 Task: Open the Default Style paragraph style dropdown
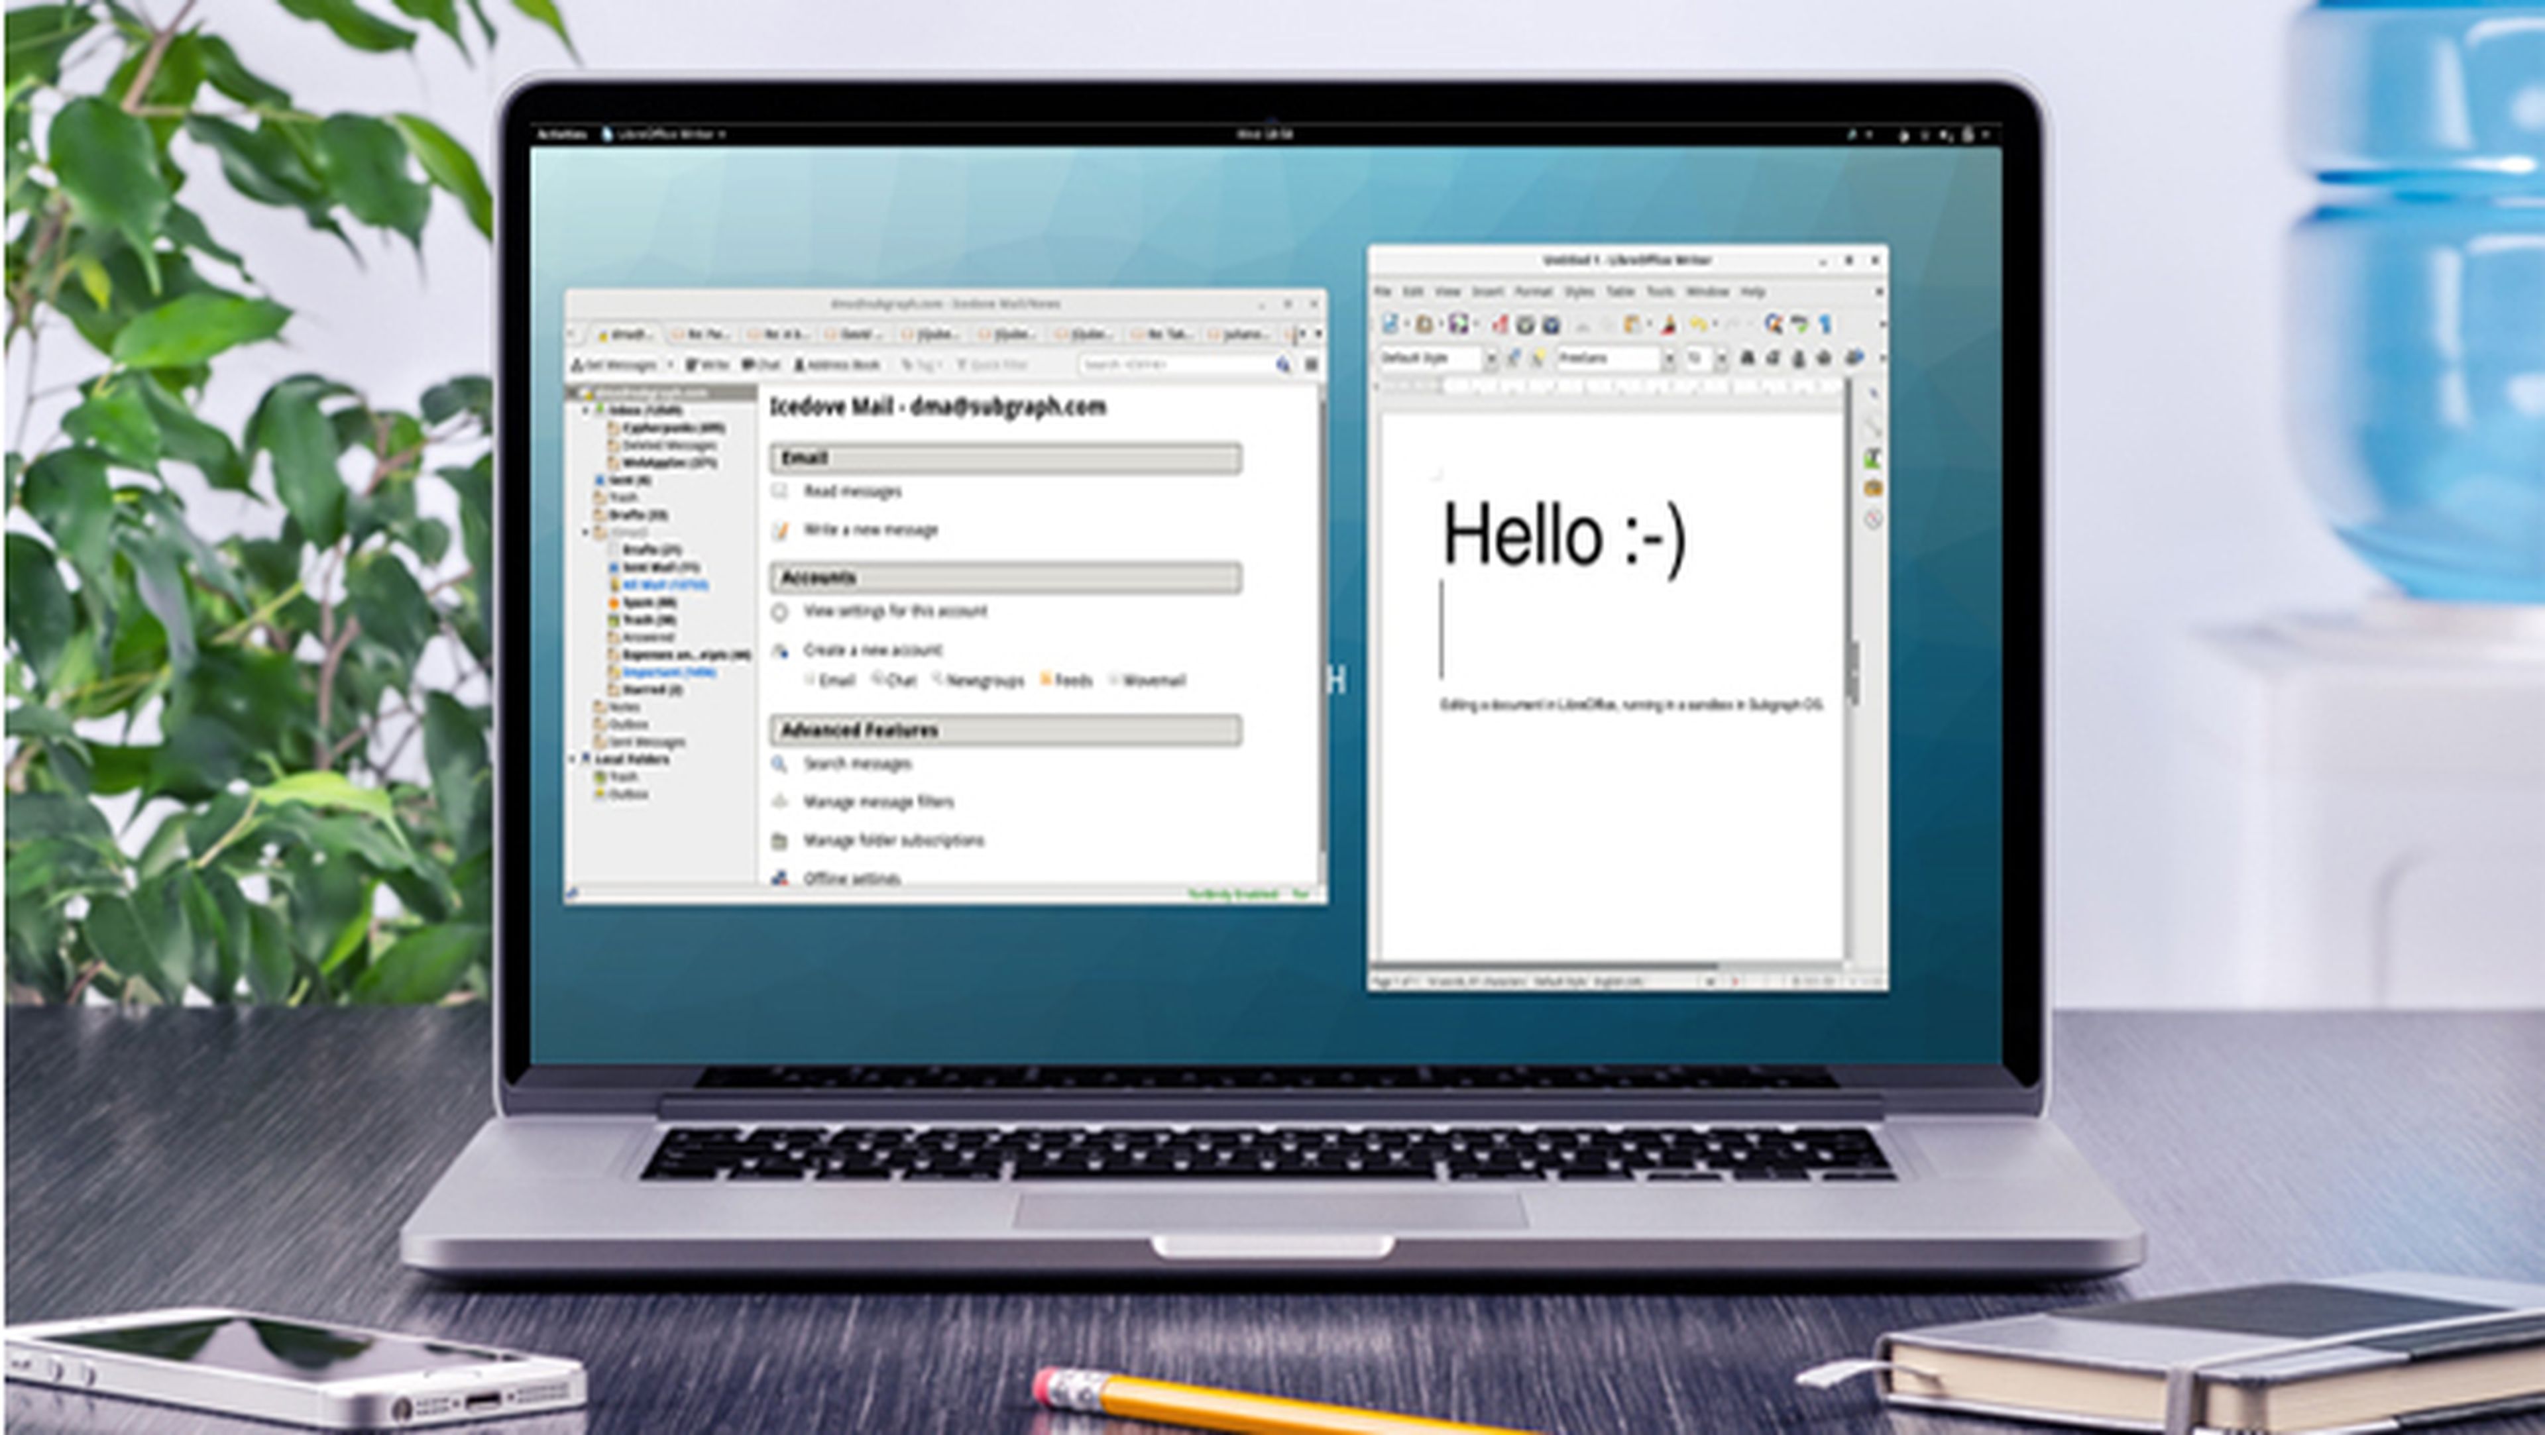coord(1491,358)
